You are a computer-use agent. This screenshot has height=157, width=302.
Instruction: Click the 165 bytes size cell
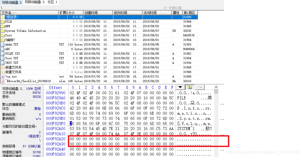(75, 81)
